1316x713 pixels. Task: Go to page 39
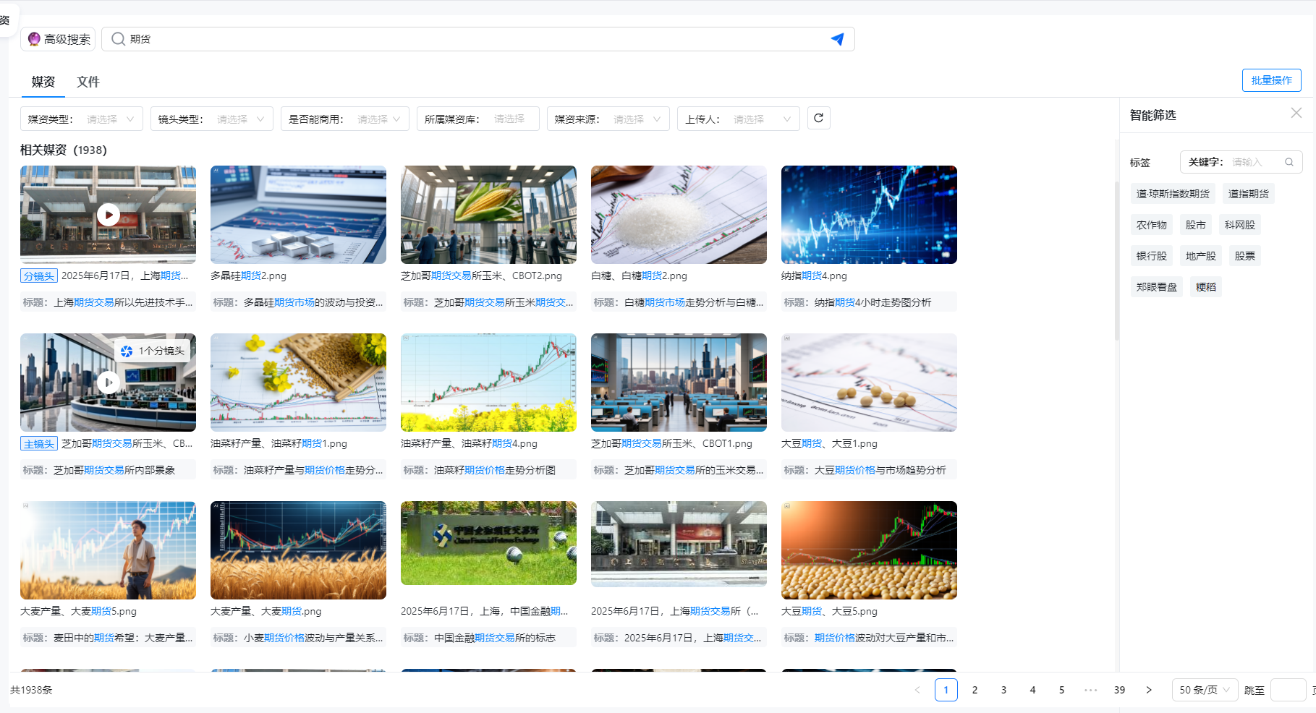(x=1120, y=690)
